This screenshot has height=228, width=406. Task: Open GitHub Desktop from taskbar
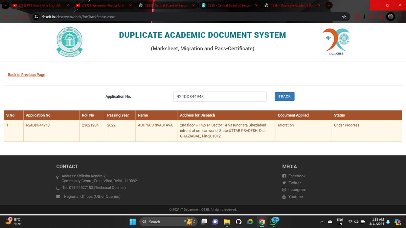pos(239,222)
